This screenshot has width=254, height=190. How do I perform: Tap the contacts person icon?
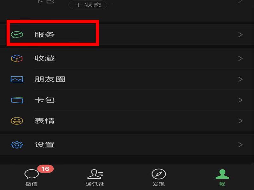click(95, 174)
